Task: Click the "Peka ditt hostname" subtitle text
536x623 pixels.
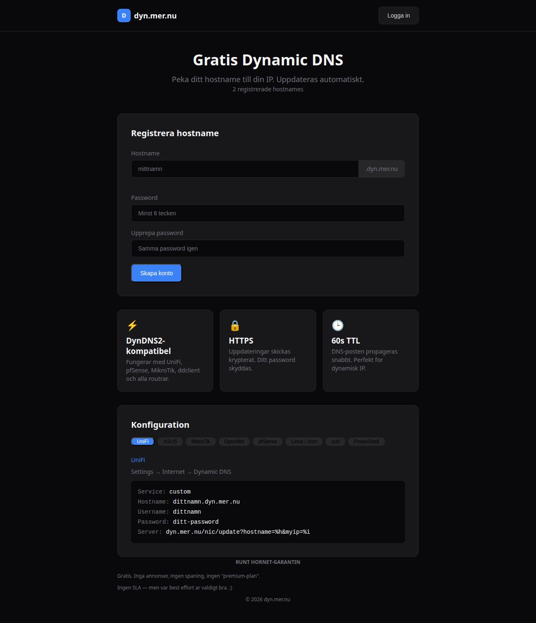Action: tap(268, 79)
